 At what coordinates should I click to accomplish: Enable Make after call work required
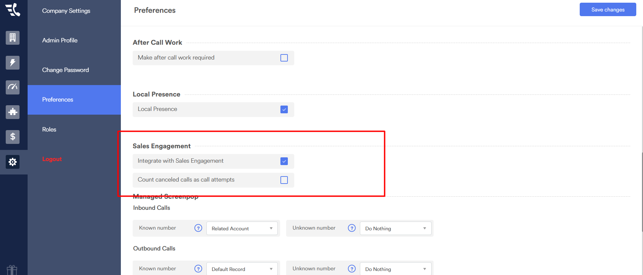[284, 58]
